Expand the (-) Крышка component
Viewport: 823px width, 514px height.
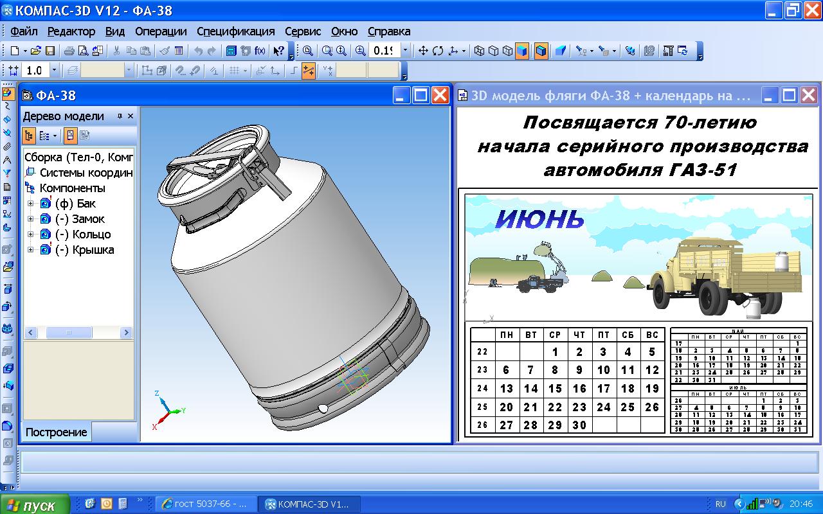(x=30, y=250)
